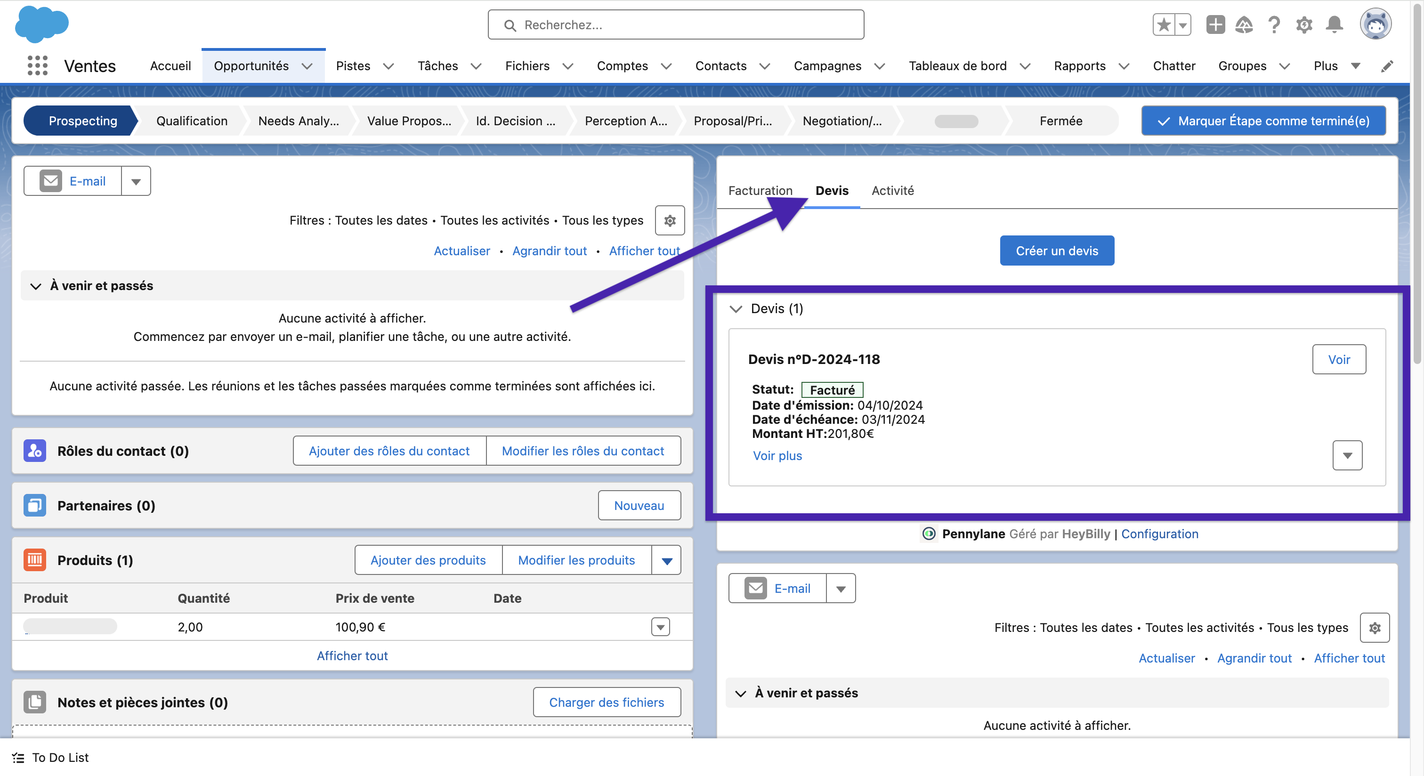Open the Produits actions dropdown arrow
This screenshot has height=776, width=1424.
click(667, 561)
